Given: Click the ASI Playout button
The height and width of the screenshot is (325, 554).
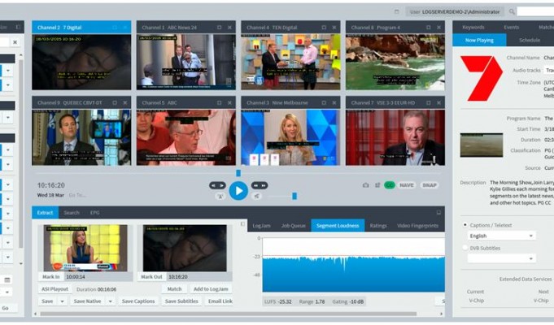Looking at the screenshot, I should coord(55,289).
